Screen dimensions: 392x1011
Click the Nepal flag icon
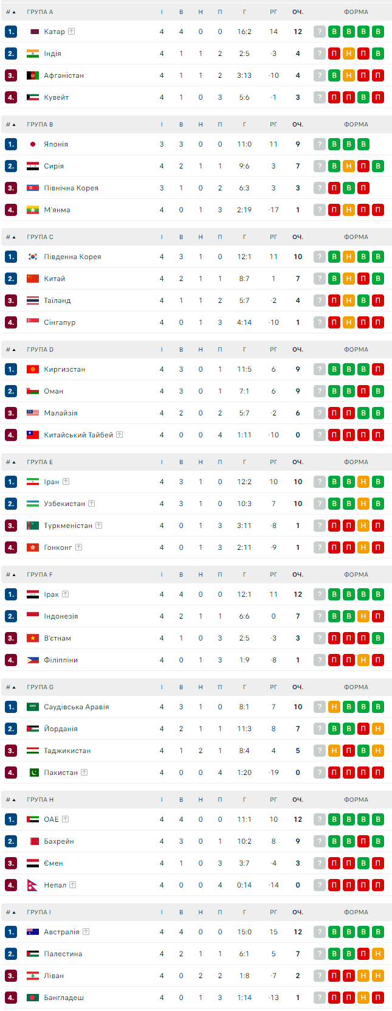[x=33, y=885]
